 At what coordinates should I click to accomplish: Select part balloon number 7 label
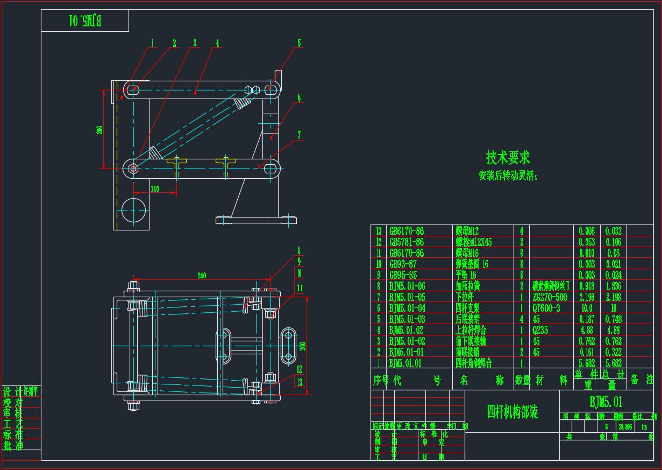point(299,136)
